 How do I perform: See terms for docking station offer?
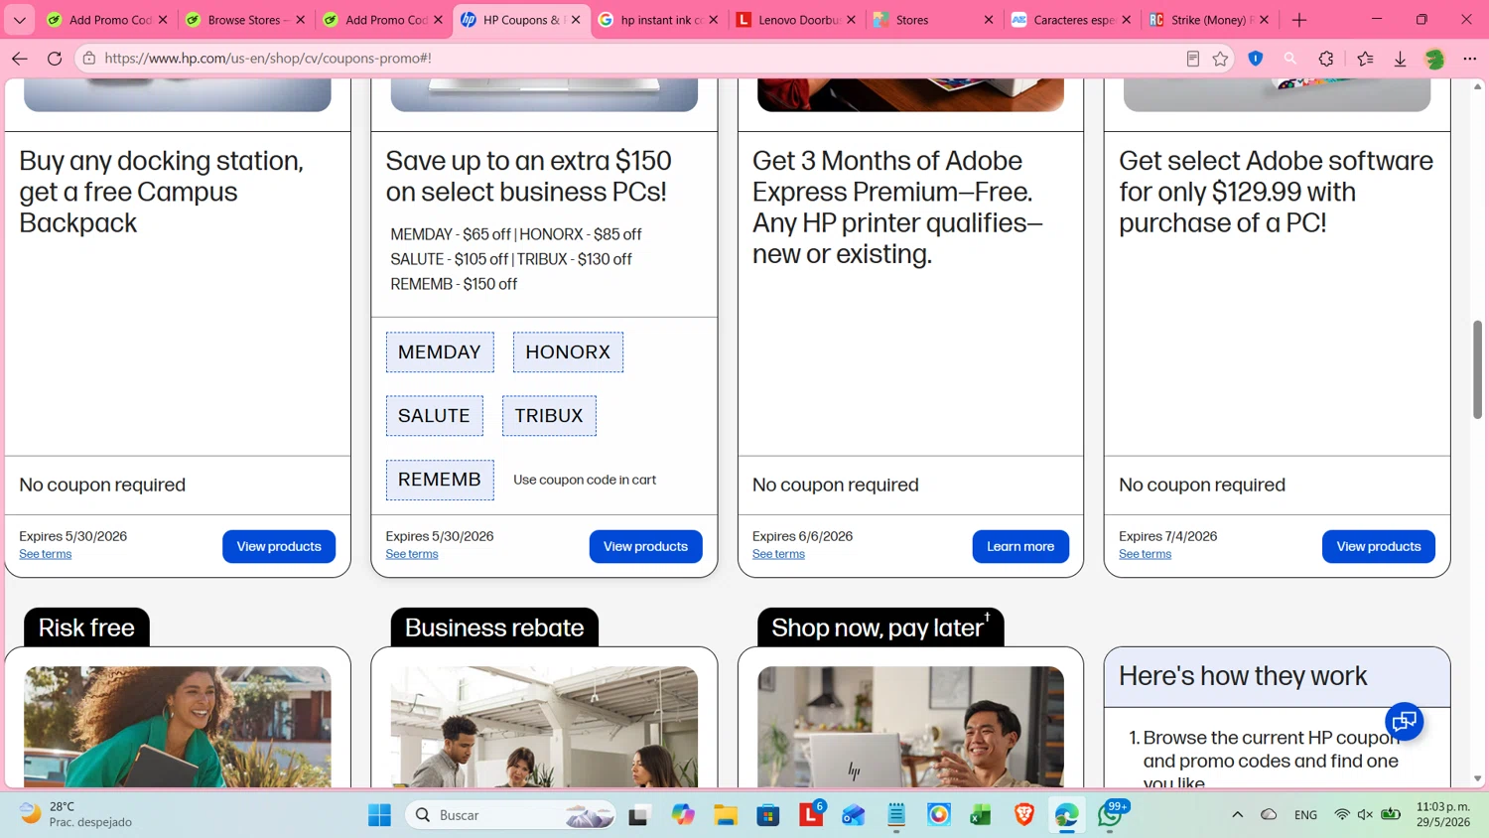(46, 554)
